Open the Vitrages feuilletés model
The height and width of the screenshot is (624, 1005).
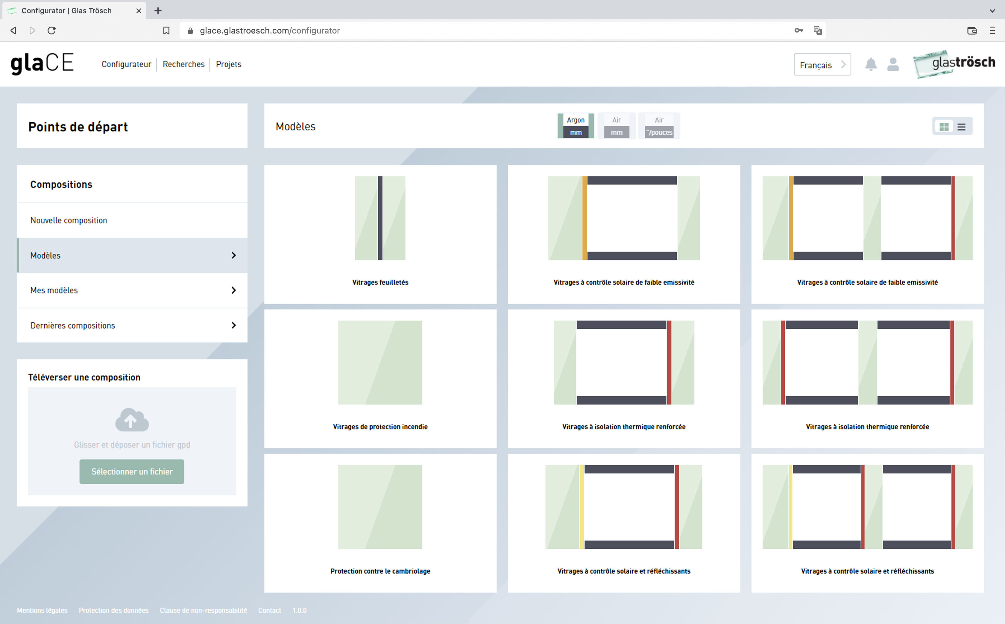tap(380, 235)
